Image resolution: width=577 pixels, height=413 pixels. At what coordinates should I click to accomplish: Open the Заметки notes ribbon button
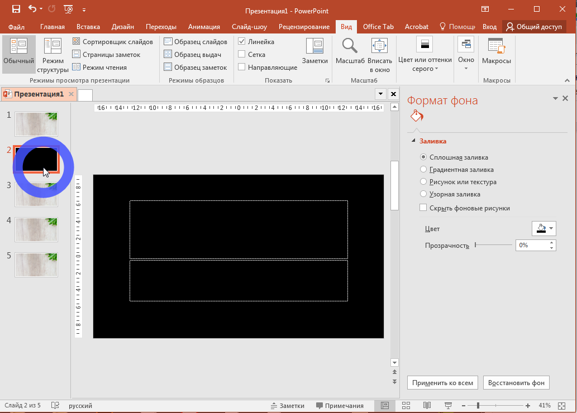(314, 51)
